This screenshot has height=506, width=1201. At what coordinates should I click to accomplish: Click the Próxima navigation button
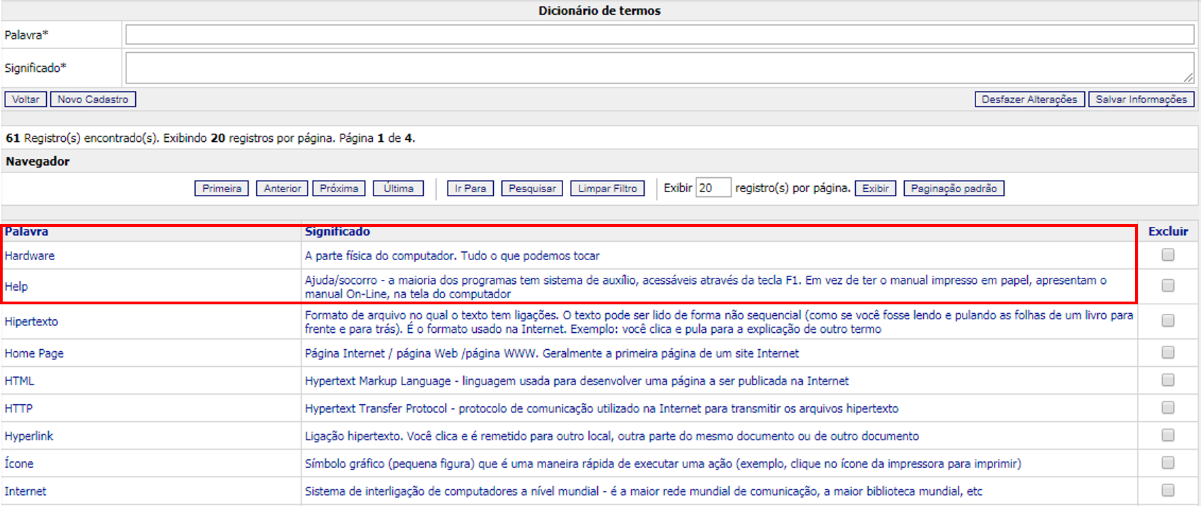coord(338,188)
